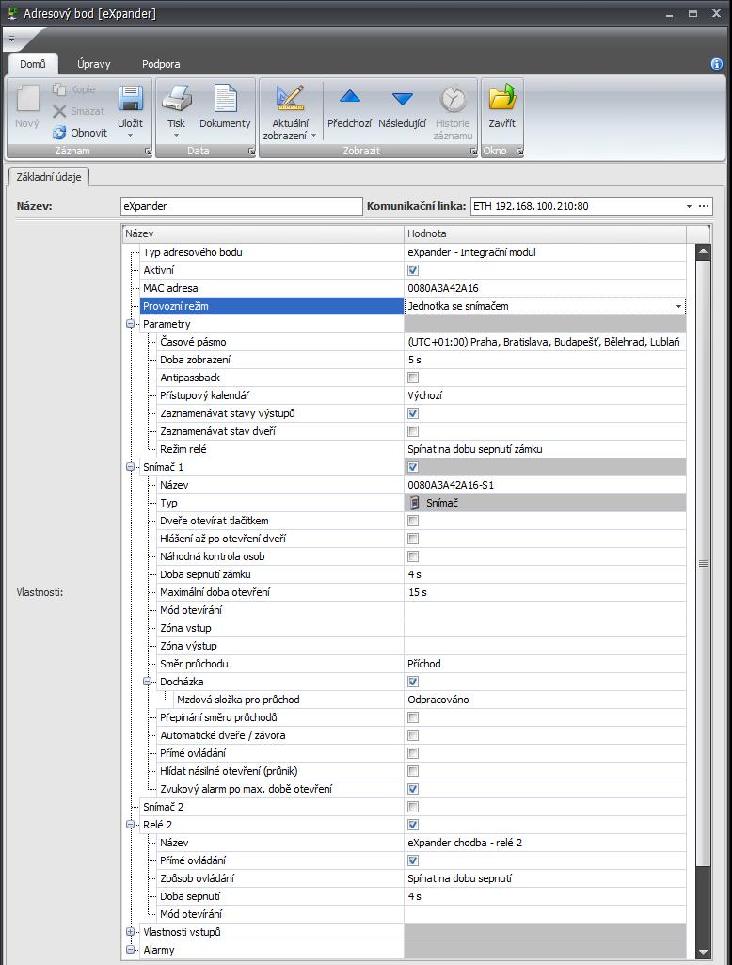Save record with Uložit floppy icon
This screenshot has width=732, height=965.
131,99
